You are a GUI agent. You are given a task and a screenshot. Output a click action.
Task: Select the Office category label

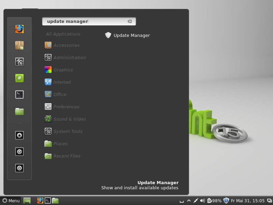tap(60, 95)
